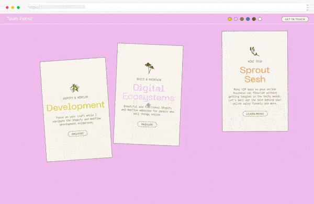Screen dimensions: 314x204
Task: Click the "SHOPIFY & WEBFLOW" label
Action: tap(75, 98)
